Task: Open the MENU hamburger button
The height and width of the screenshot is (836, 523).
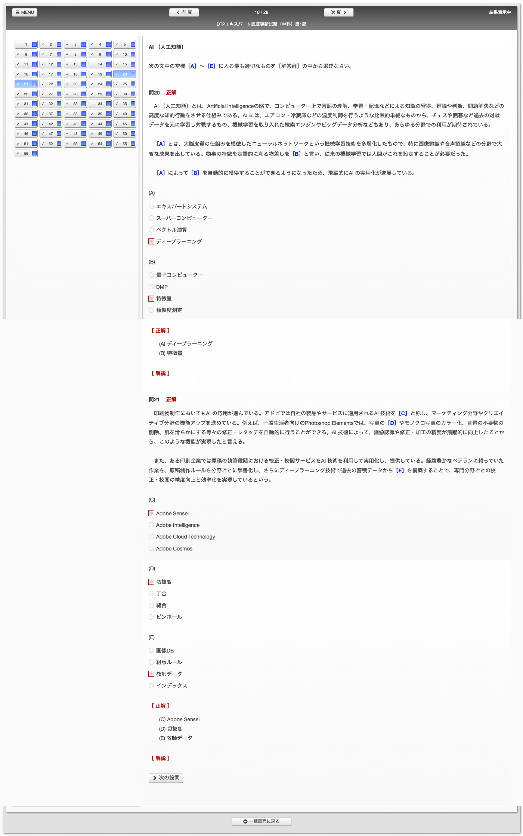Action: (x=25, y=12)
